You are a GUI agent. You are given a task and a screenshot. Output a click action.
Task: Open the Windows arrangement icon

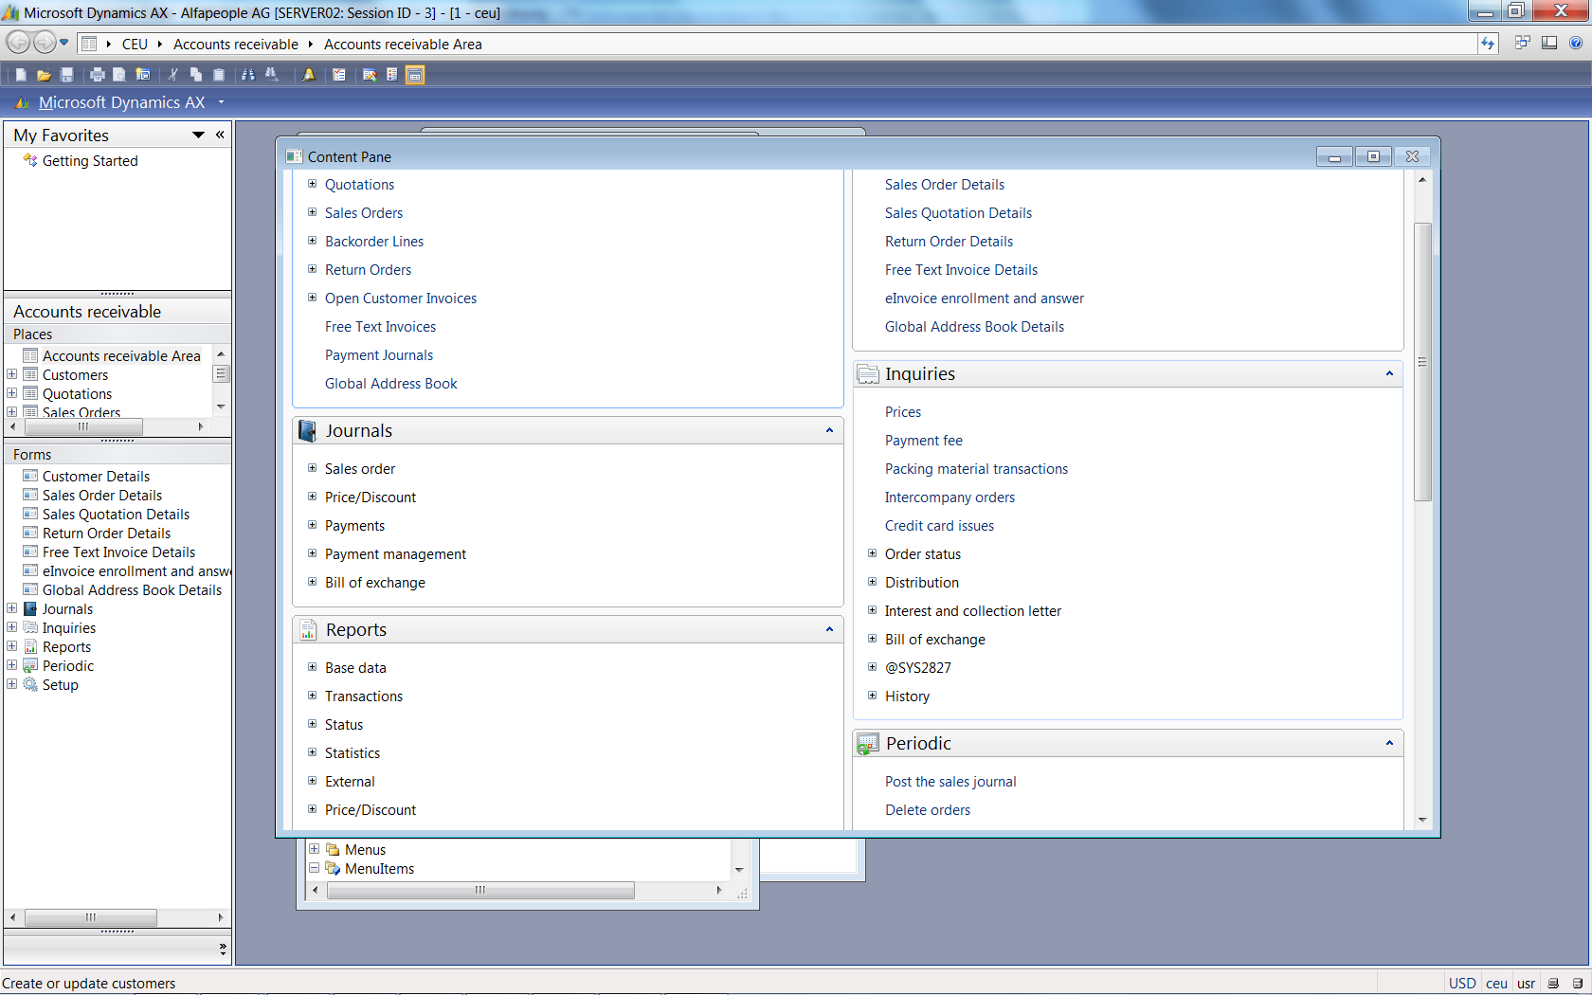[x=1522, y=43]
